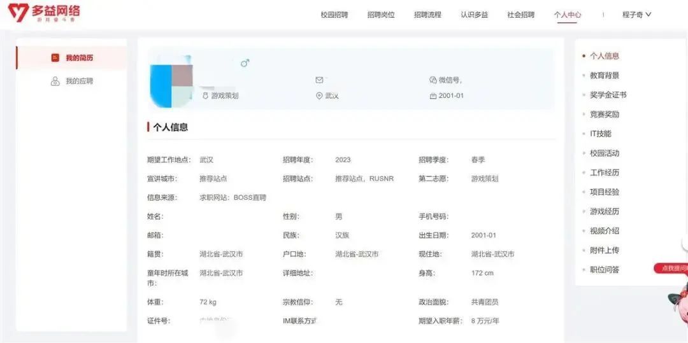Click the 我的应聘 person icon
Screen dimensions: 688x343
(55, 81)
